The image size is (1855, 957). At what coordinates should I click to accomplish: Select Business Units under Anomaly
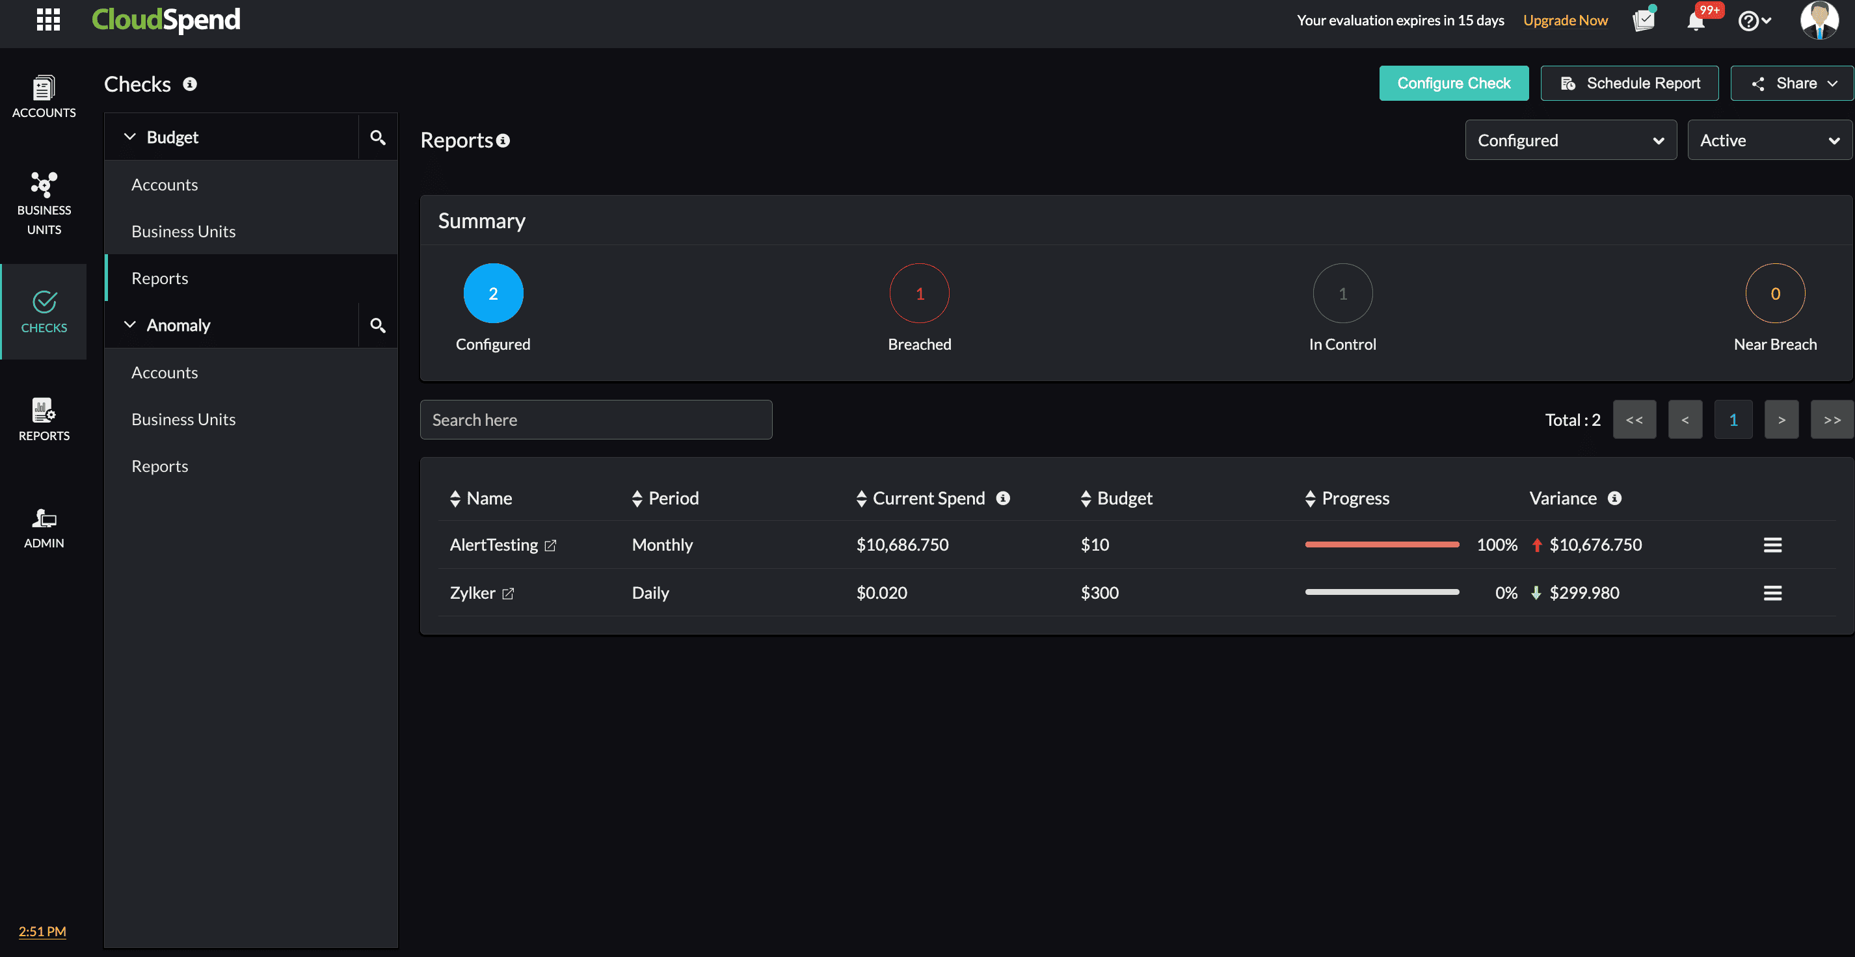click(183, 419)
